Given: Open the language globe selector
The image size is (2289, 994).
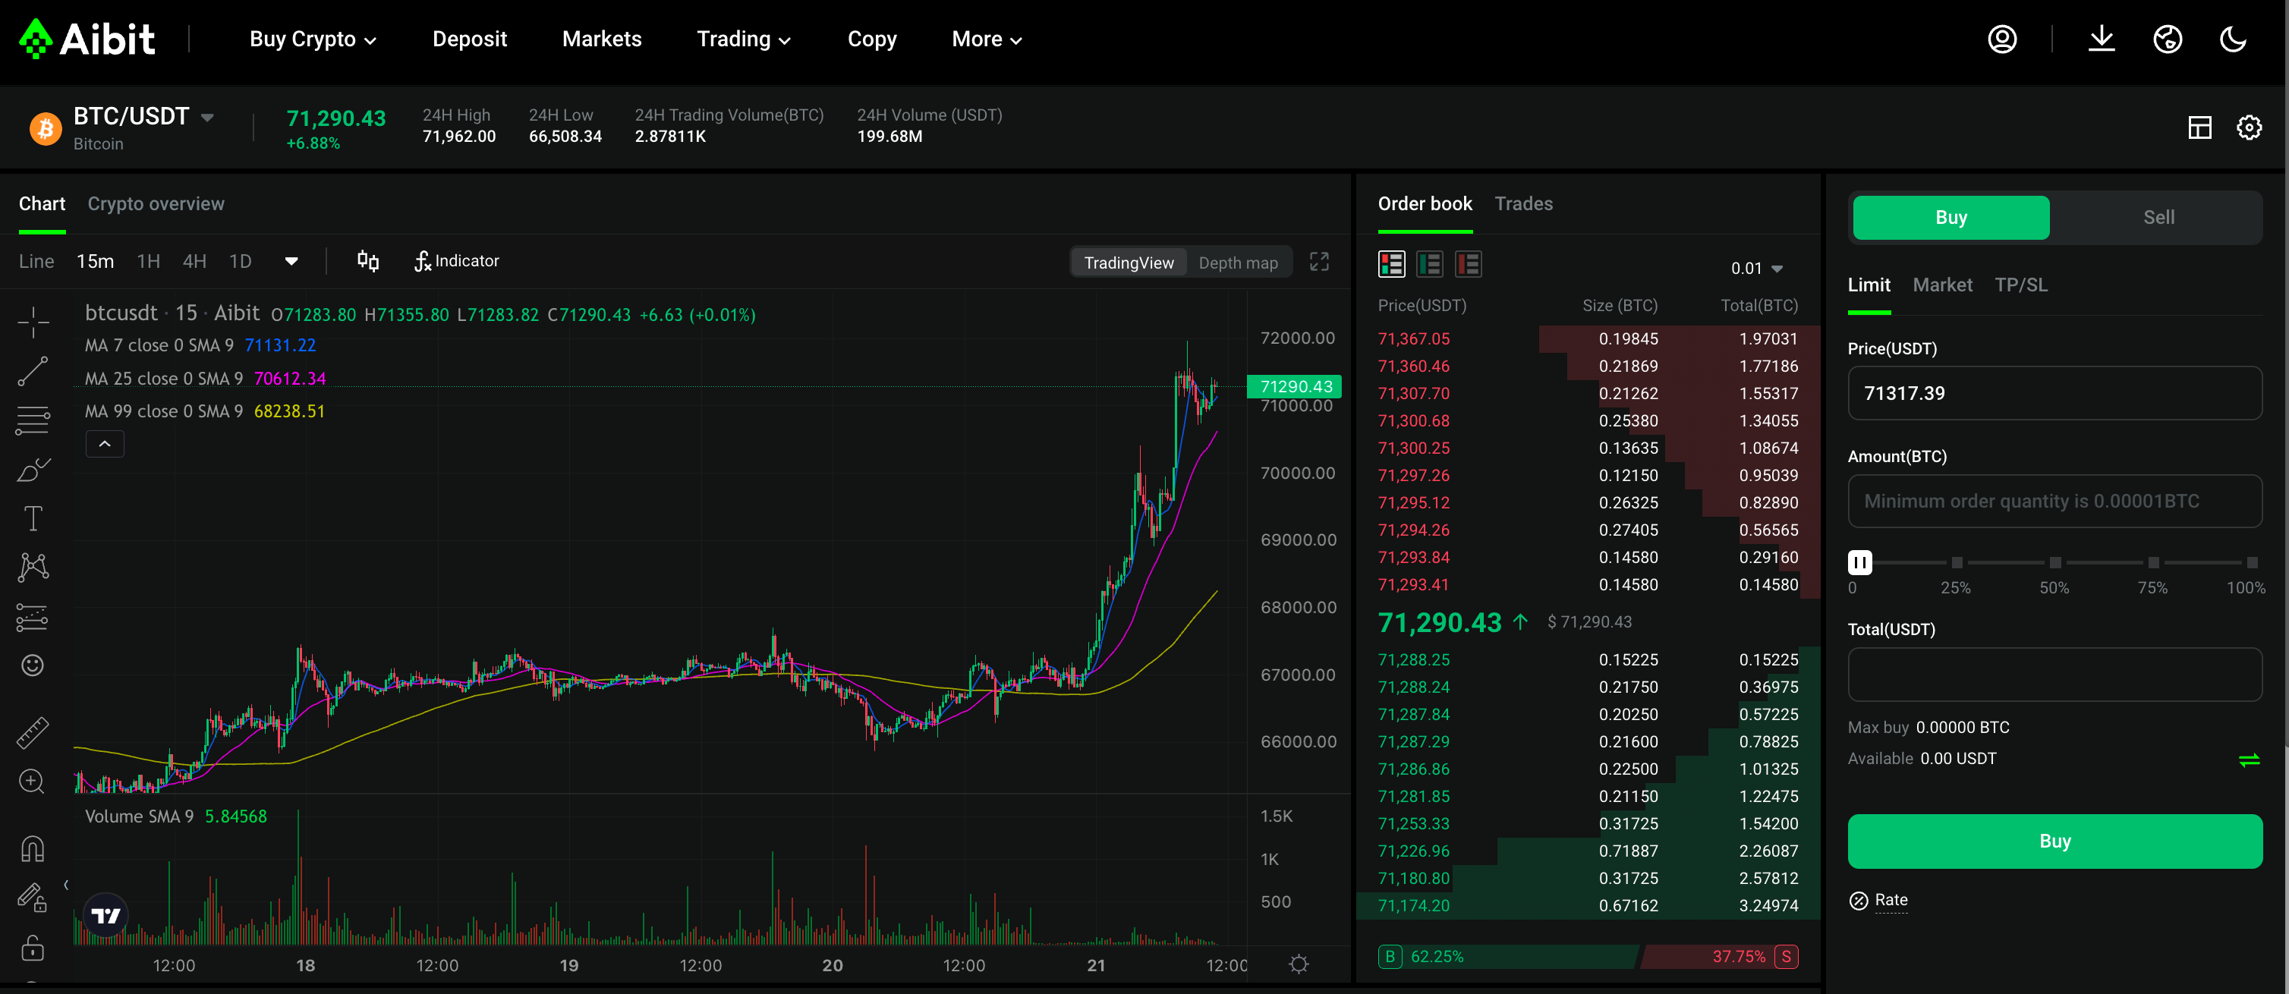Looking at the screenshot, I should [2168, 39].
